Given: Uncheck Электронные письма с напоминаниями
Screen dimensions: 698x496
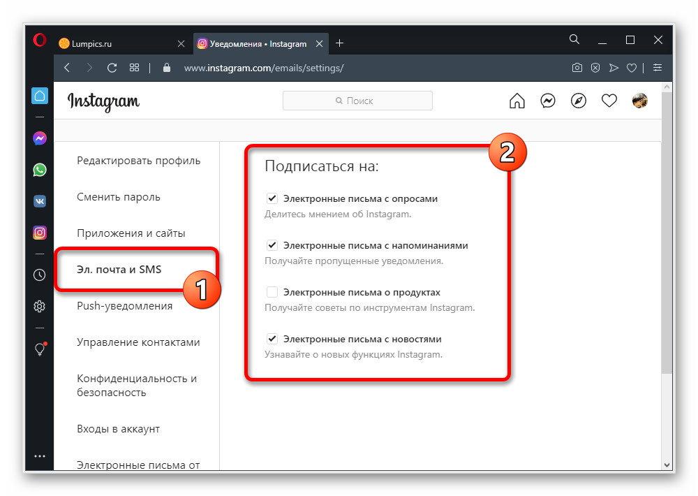Looking at the screenshot, I should click(x=272, y=245).
